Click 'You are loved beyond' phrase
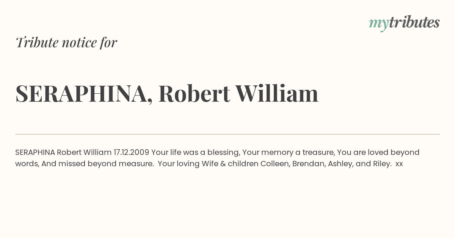The height and width of the screenshot is (238, 455). (378, 152)
